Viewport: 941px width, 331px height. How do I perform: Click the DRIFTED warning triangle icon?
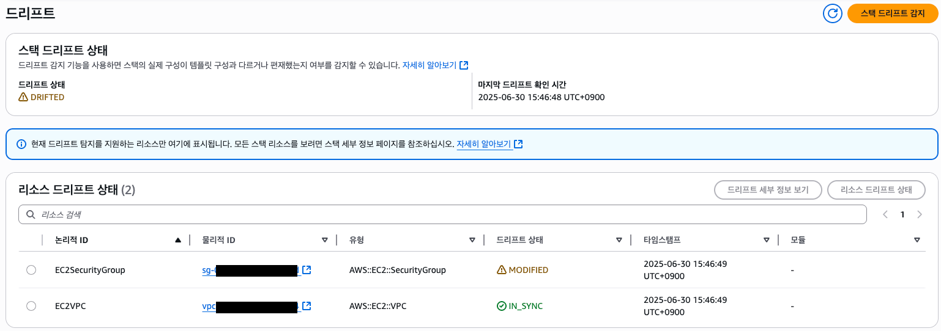point(23,97)
